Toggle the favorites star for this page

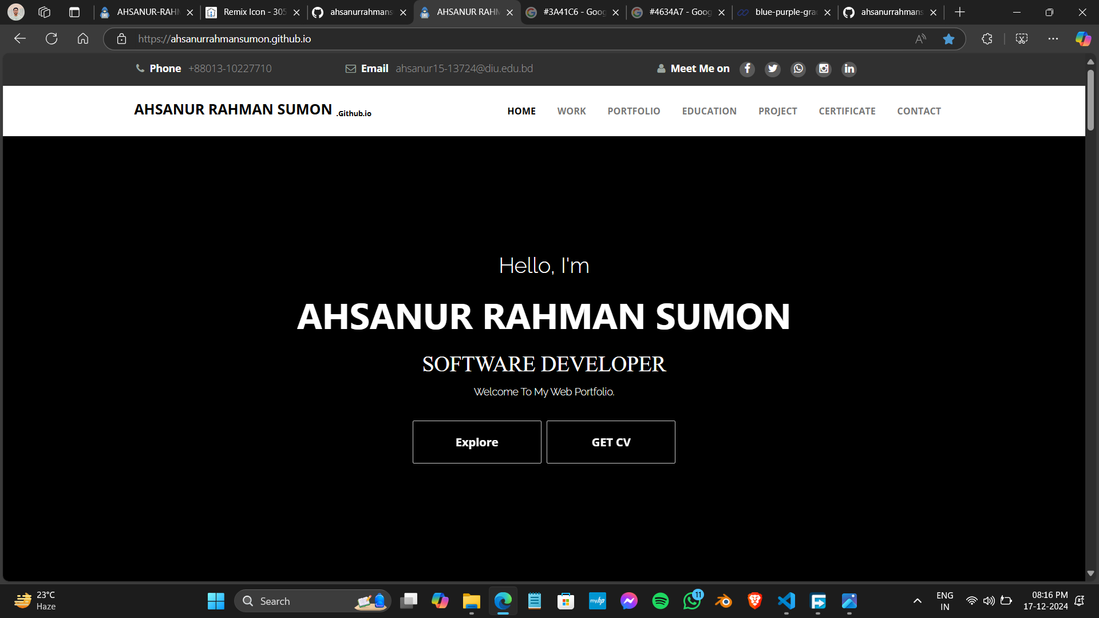tap(948, 39)
